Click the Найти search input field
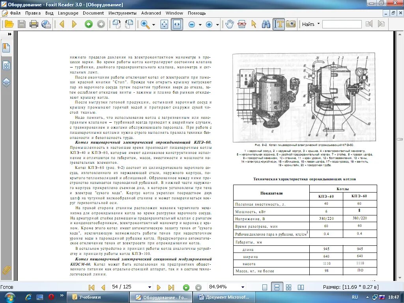The image size is (404, 303). click(342, 24)
